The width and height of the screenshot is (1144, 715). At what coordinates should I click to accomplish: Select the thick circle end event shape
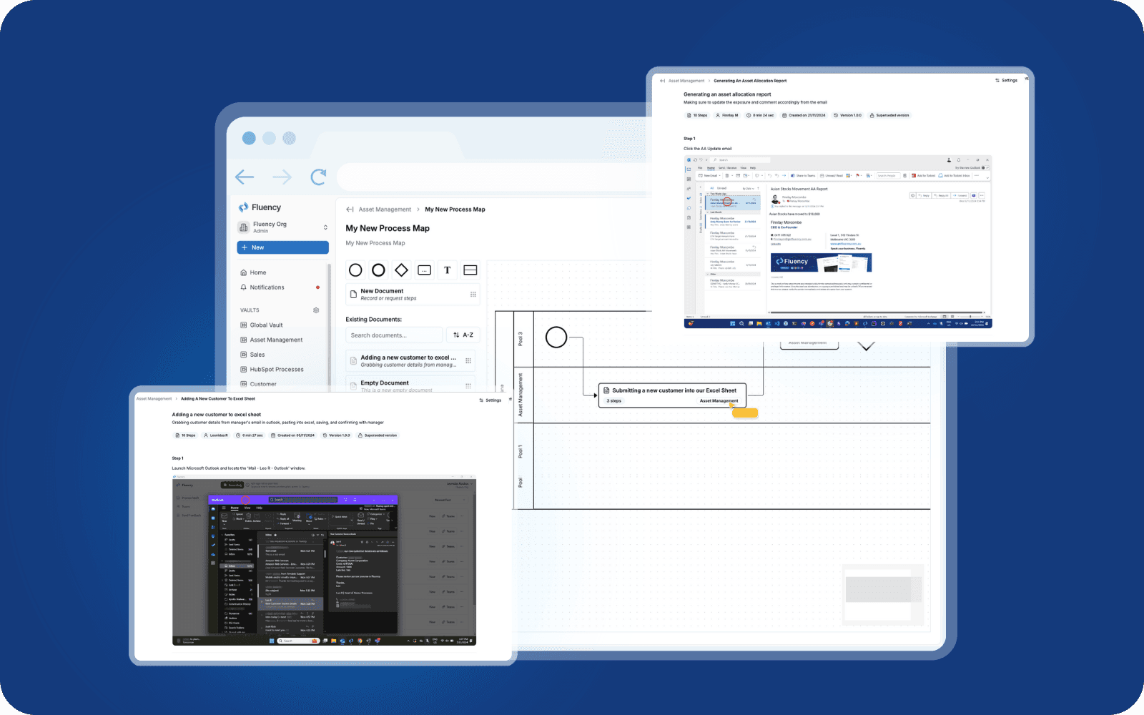(378, 270)
